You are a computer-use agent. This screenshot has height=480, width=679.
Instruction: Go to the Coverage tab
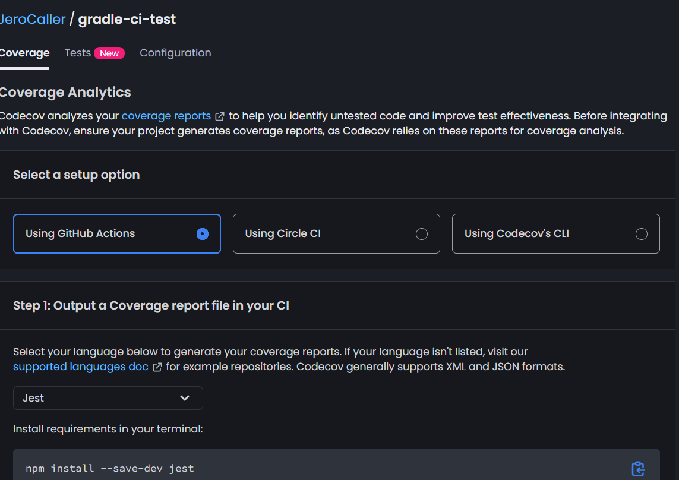24,53
